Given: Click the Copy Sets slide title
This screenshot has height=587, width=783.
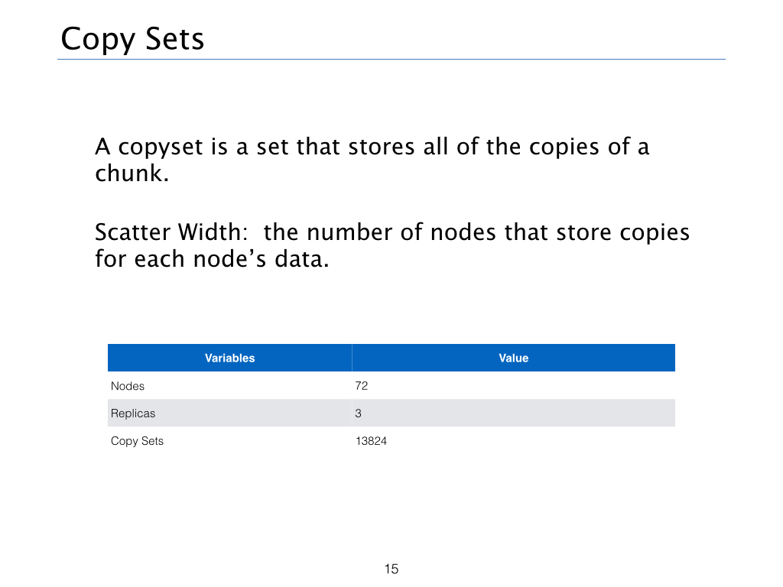Looking at the screenshot, I should (x=132, y=39).
